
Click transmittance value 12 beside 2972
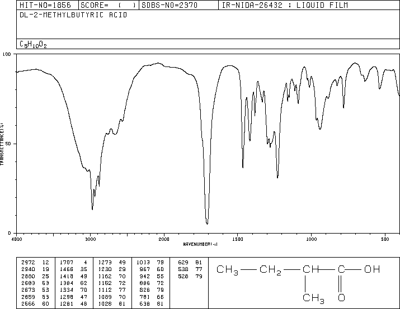click(x=46, y=263)
